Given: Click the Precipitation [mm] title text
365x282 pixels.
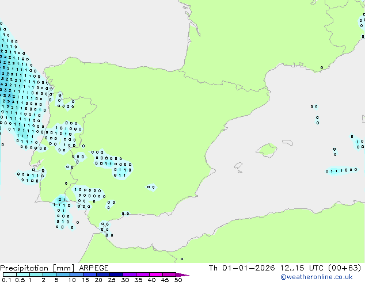Looking at the screenshot, I should point(37,268).
